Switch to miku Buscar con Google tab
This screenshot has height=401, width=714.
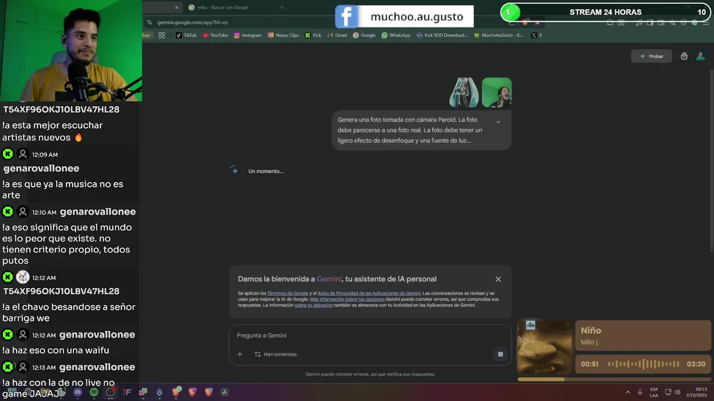(229, 7)
